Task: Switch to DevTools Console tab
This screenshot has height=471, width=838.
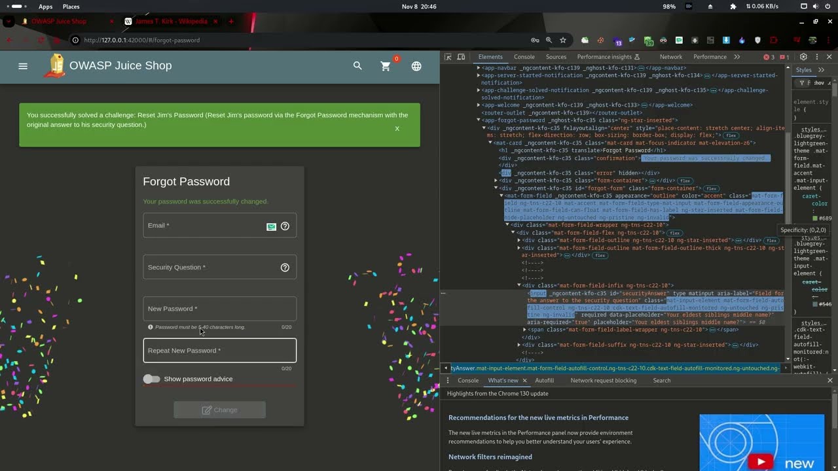Action: point(524,57)
